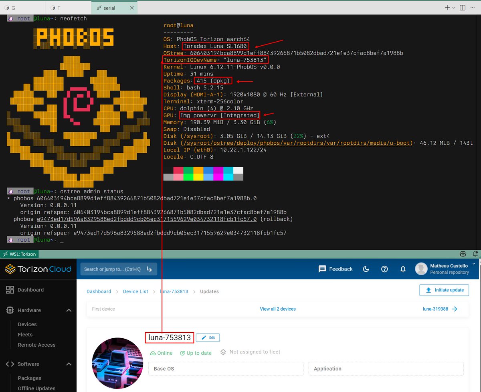Viewport: 481px width, 392px height.
Task: Click the Torizon Cloud logo
Action: coord(38,269)
